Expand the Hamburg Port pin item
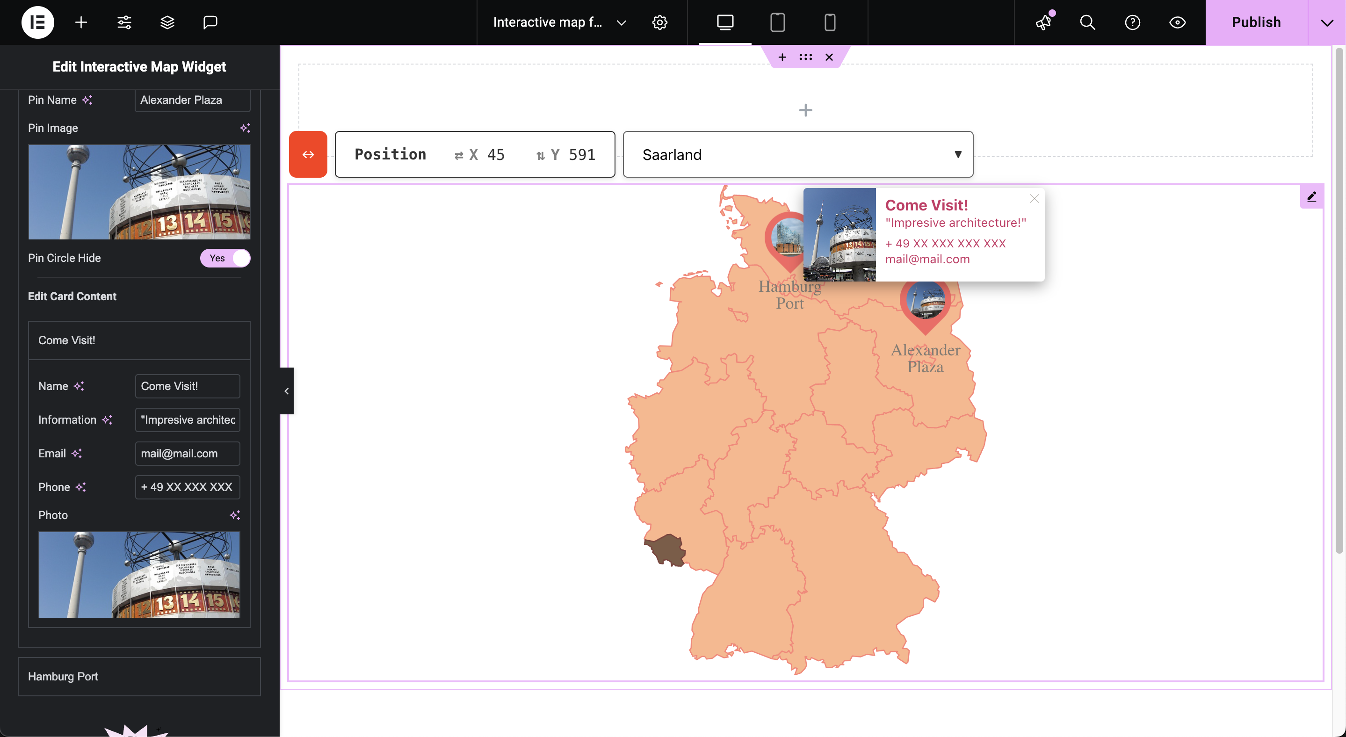 coord(139,676)
